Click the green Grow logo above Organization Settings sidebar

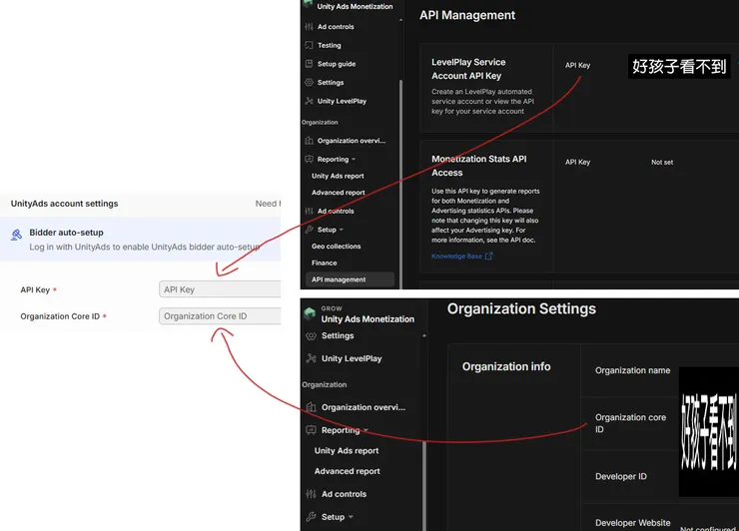pyautogui.click(x=310, y=312)
